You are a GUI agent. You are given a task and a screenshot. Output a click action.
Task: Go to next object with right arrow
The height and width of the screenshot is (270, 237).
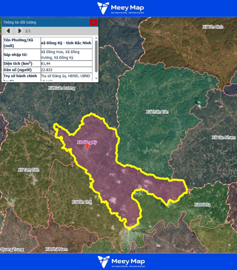point(20,31)
